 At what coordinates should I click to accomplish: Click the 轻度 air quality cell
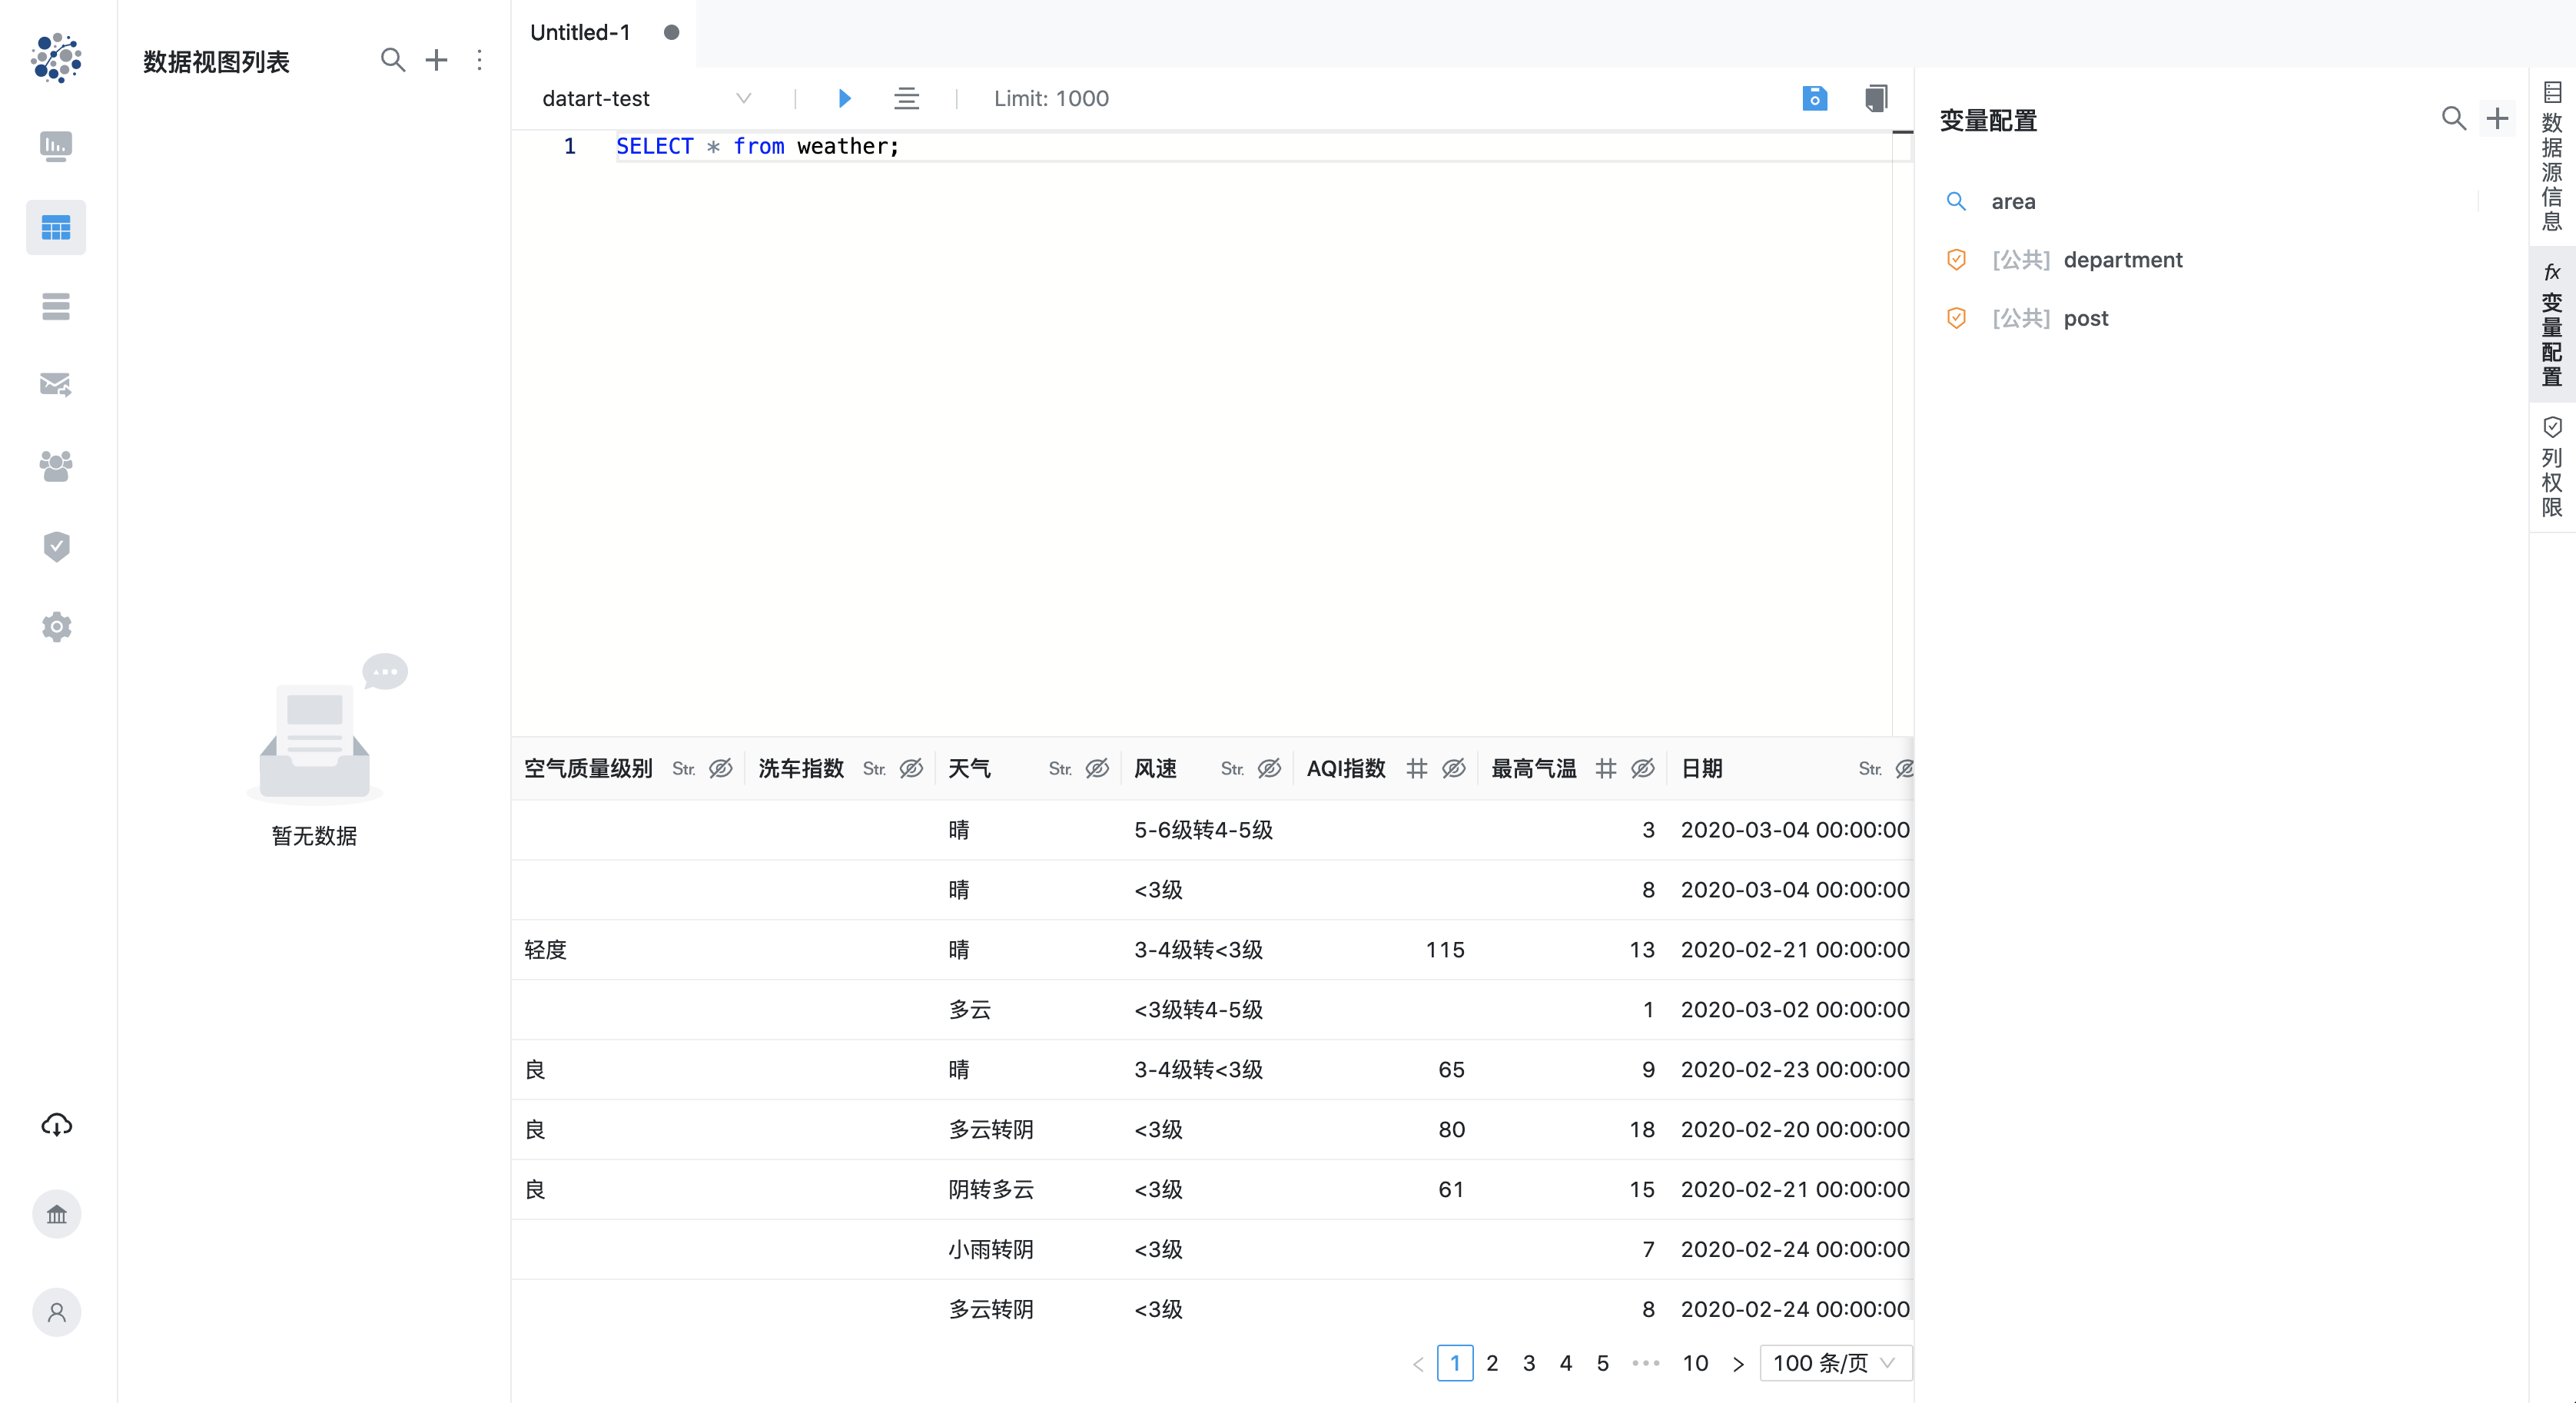click(546, 950)
